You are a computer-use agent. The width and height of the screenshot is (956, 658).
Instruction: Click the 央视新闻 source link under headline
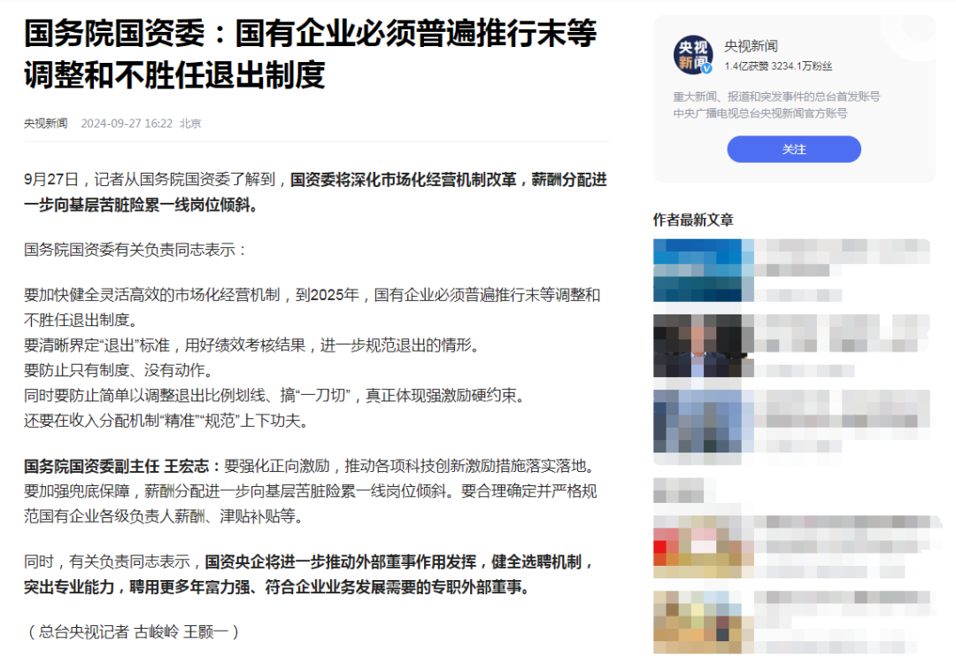pyautogui.click(x=46, y=123)
